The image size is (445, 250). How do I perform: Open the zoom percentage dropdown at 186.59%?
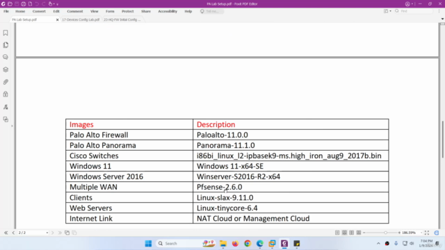421,233
